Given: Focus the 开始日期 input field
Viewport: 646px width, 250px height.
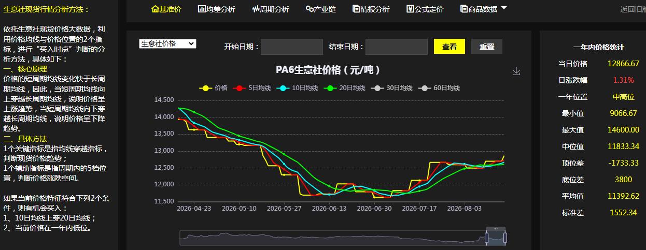Looking at the screenshot, I should pyautogui.click(x=291, y=47).
